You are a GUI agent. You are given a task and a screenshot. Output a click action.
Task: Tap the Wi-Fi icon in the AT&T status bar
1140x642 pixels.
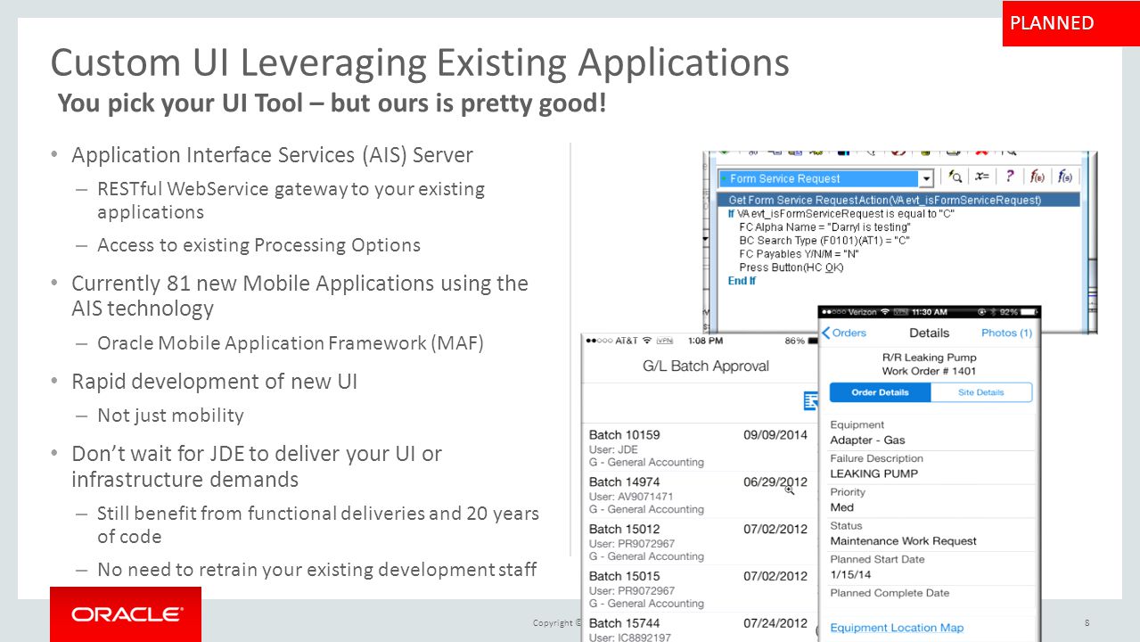(x=645, y=341)
